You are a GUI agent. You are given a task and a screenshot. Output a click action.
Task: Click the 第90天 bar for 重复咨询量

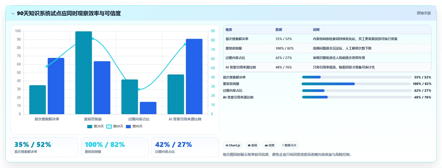(x=102, y=88)
